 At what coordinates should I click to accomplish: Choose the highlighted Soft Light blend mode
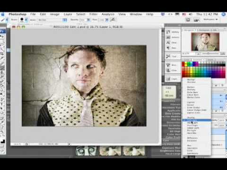pos(197,120)
